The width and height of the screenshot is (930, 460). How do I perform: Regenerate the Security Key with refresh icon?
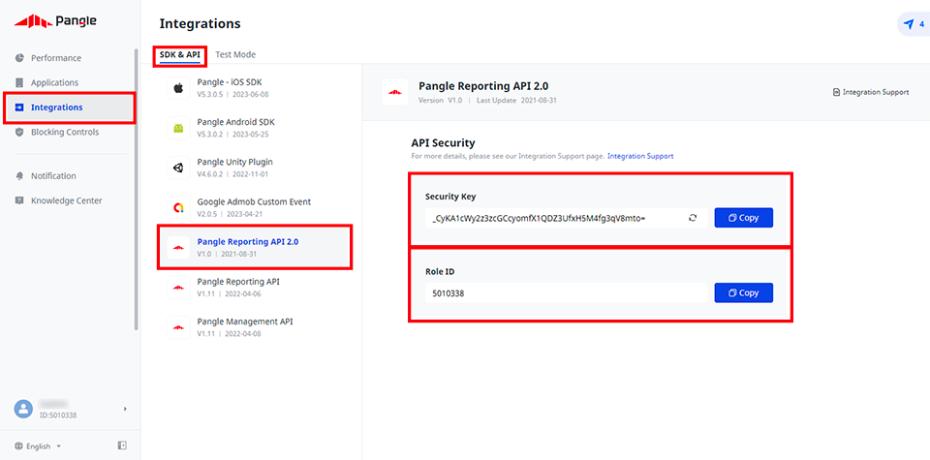point(692,218)
